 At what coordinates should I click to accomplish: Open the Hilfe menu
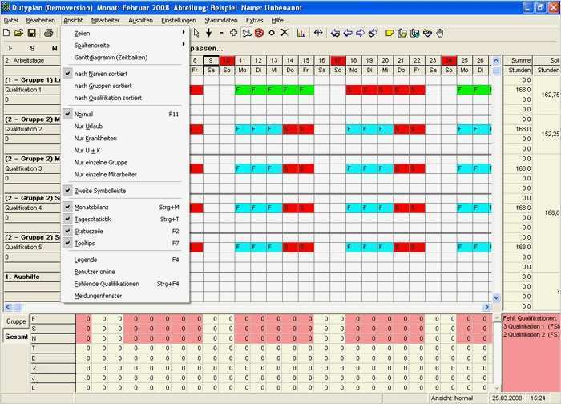[x=277, y=20]
